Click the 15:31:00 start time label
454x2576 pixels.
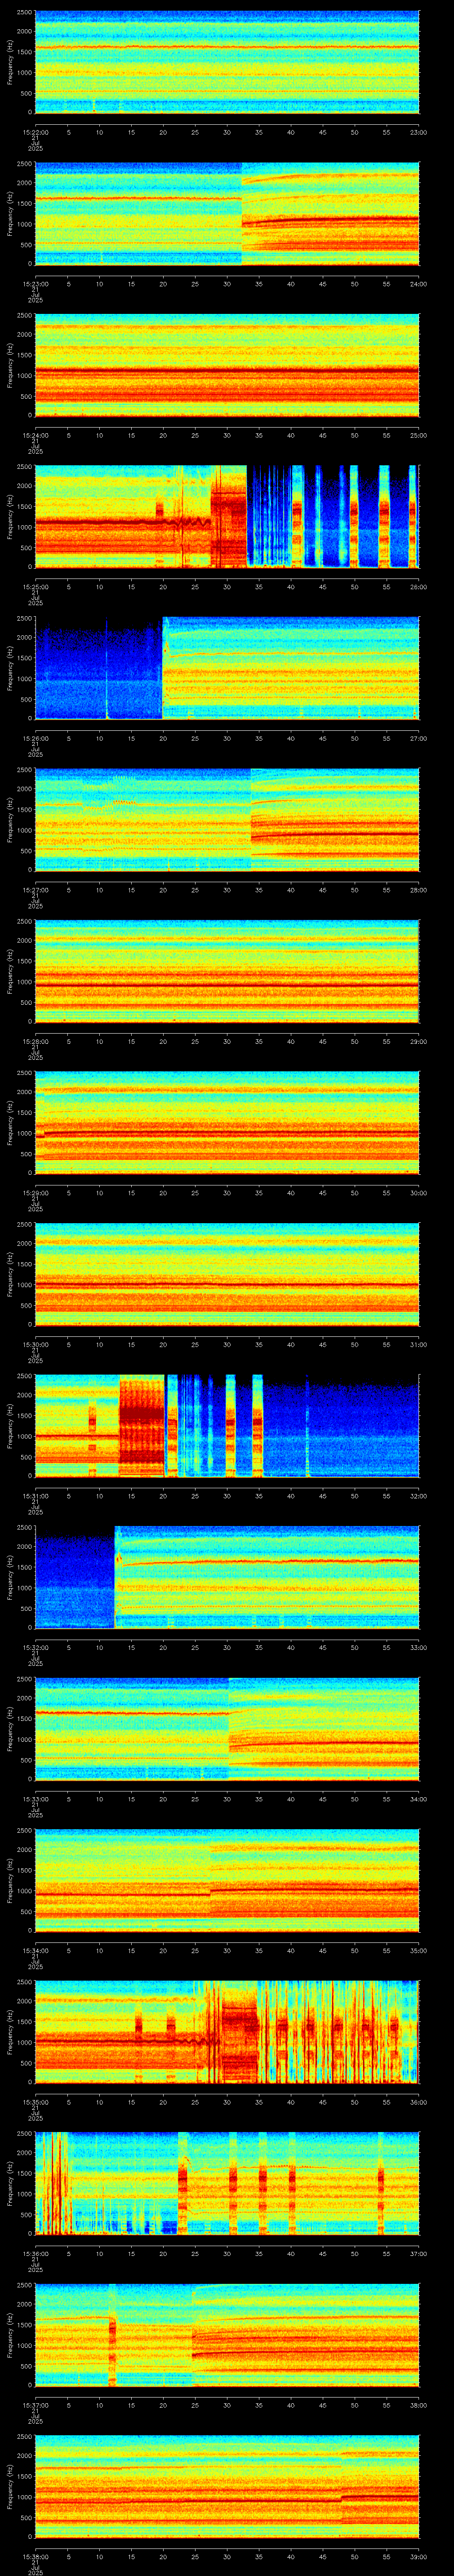pos(35,1496)
